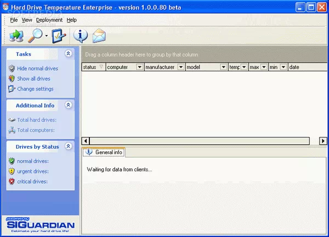The height and width of the screenshot is (237, 329).
Task: Click the network icon beside Total computers
Action: [12, 130]
